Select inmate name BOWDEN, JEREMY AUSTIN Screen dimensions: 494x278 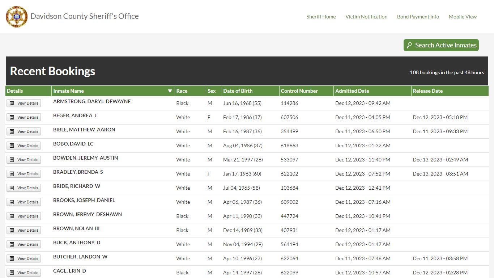tap(86, 158)
